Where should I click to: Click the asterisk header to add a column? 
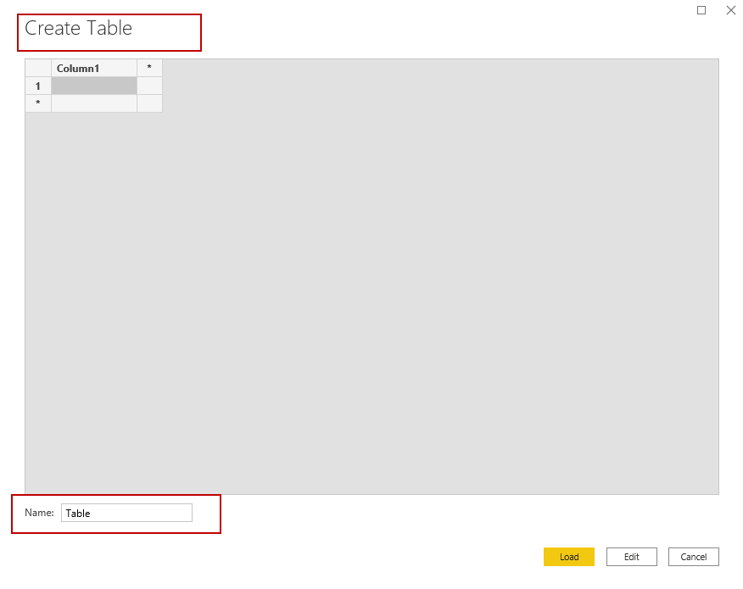(149, 68)
